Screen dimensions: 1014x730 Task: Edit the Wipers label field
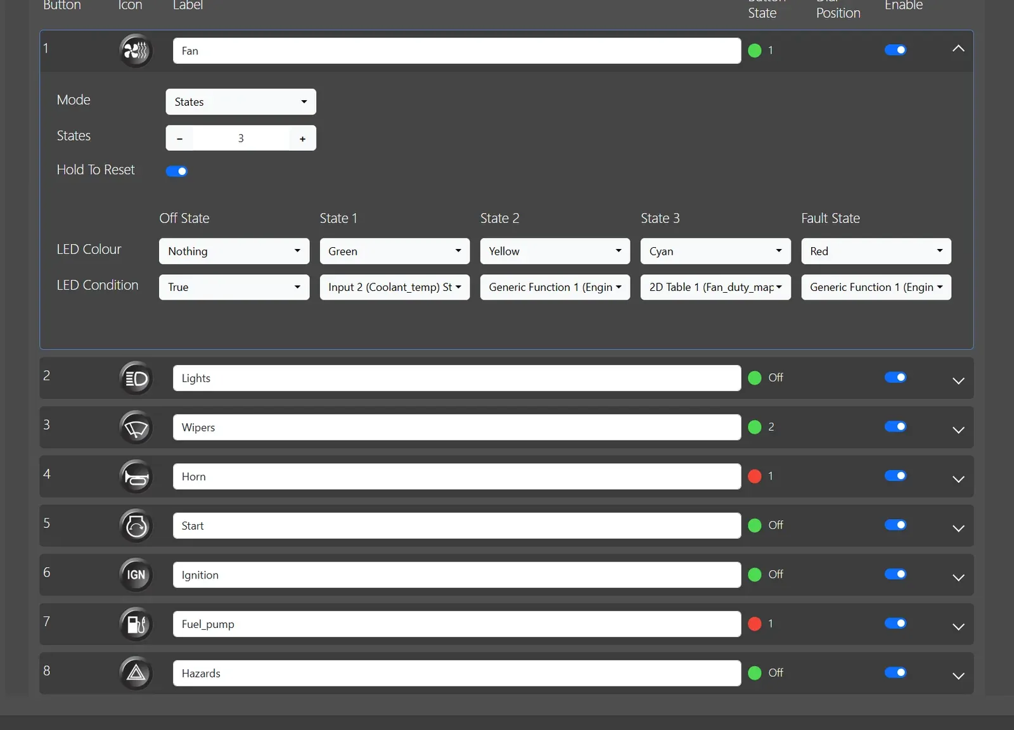tap(457, 427)
